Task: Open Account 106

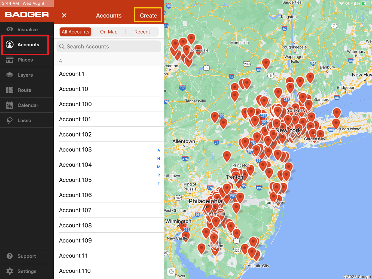Action: tap(109, 195)
